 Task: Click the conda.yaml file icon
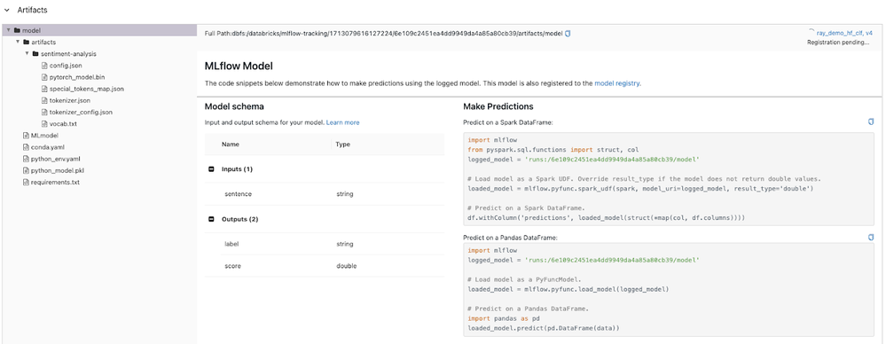click(26, 147)
